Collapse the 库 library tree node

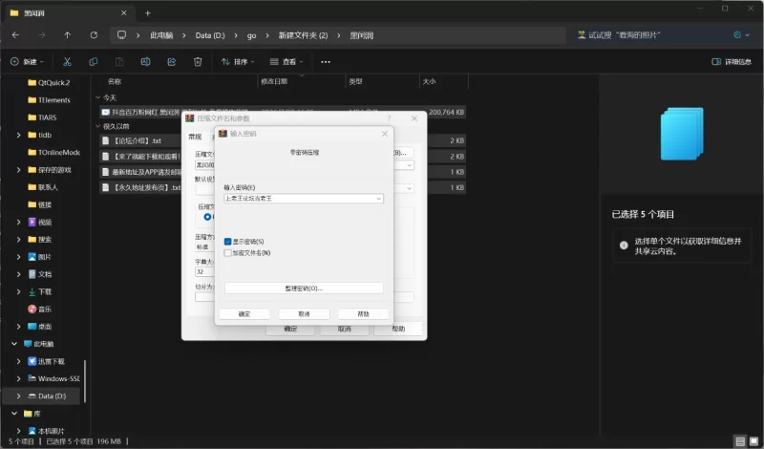(14, 414)
